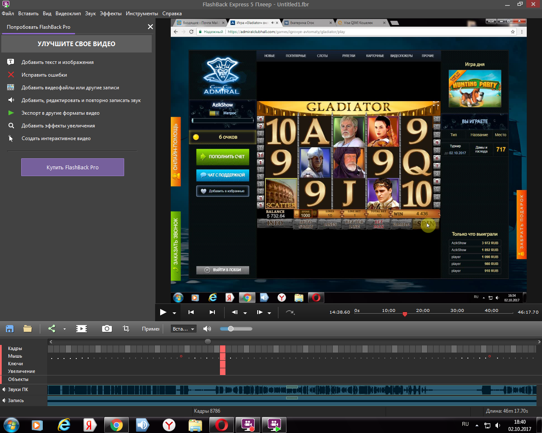Click the total time '46:17.70' readout
Screen dimensions: 542x433
528,312
